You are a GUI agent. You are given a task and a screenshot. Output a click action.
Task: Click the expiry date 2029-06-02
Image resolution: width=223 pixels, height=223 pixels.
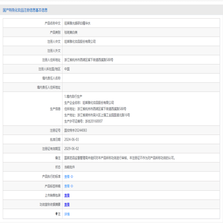click(x=71, y=149)
